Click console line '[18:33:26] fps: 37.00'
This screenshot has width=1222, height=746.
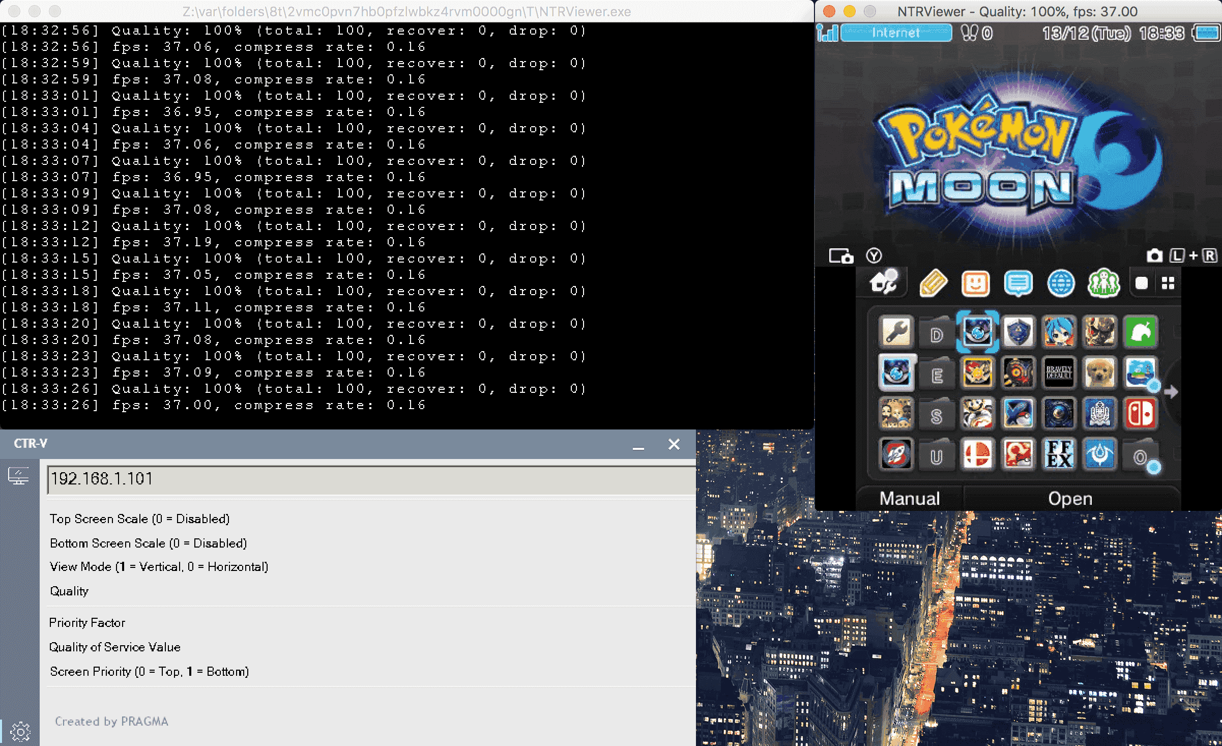(x=214, y=405)
